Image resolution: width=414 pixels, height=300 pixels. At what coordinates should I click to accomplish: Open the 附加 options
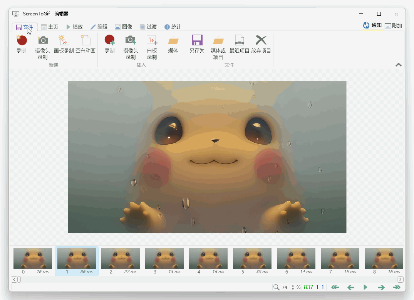pos(394,25)
